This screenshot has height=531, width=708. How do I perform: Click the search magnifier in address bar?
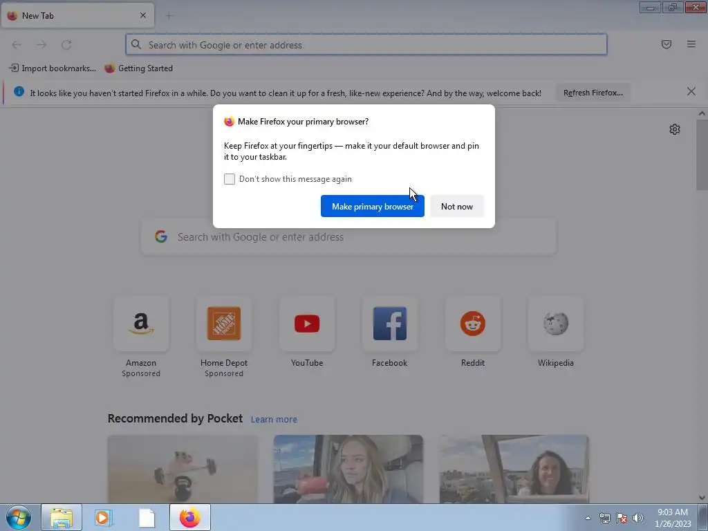click(136, 44)
